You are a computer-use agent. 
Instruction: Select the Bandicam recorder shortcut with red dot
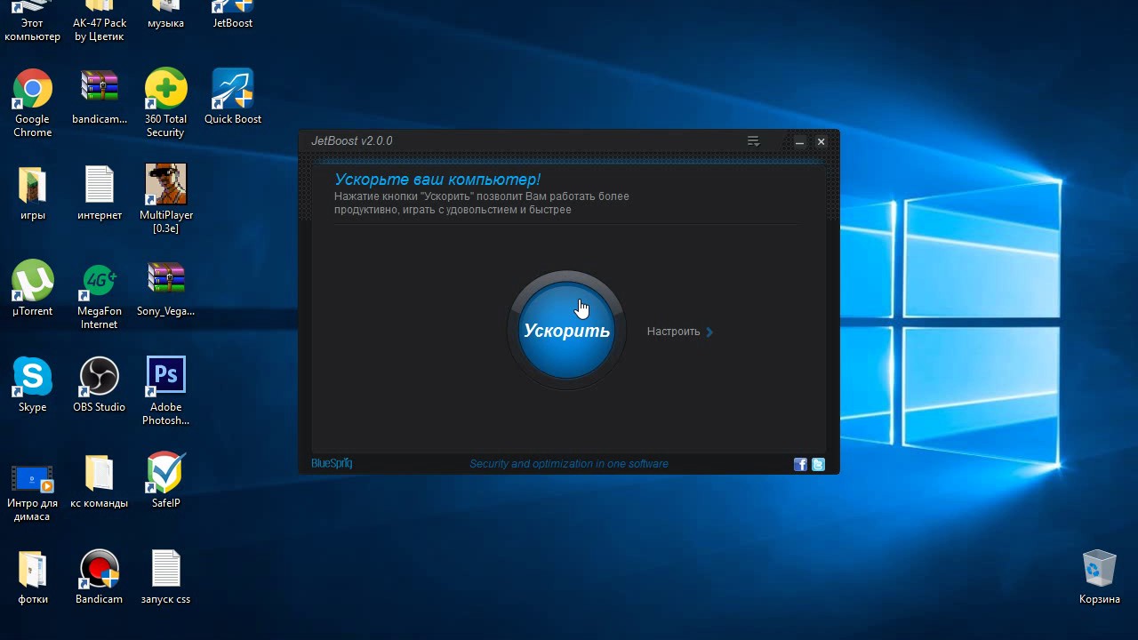tap(100, 577)
